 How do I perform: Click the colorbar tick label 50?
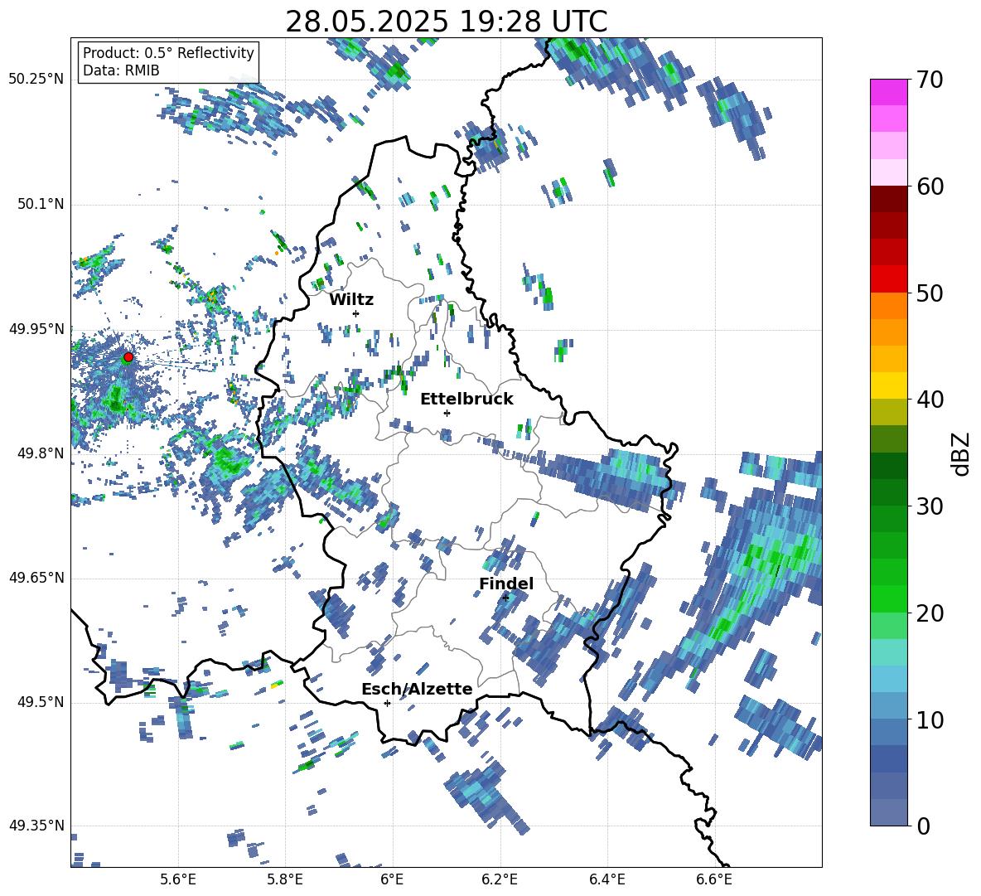929,293
